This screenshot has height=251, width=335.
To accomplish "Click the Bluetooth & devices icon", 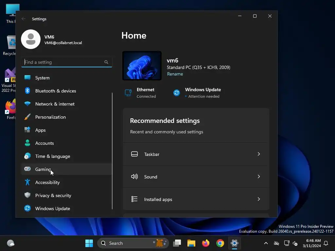I will [27, 91].
